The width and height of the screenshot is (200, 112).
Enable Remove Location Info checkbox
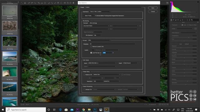(91, 47)
